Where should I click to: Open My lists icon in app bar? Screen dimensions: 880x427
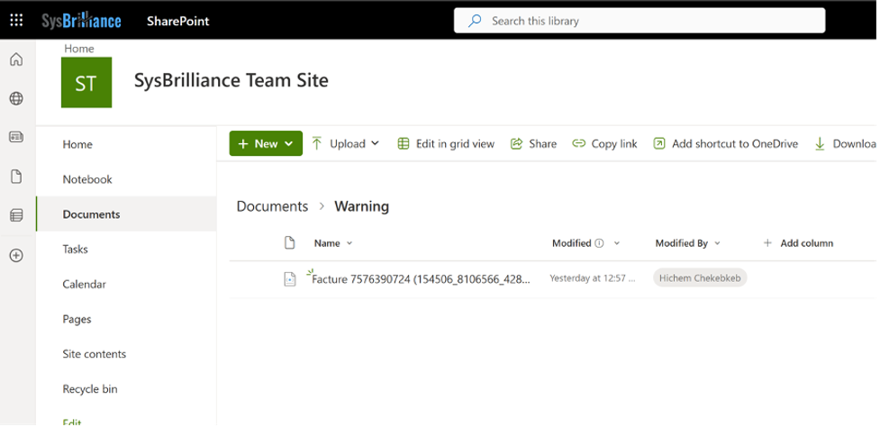click(17, 215)
